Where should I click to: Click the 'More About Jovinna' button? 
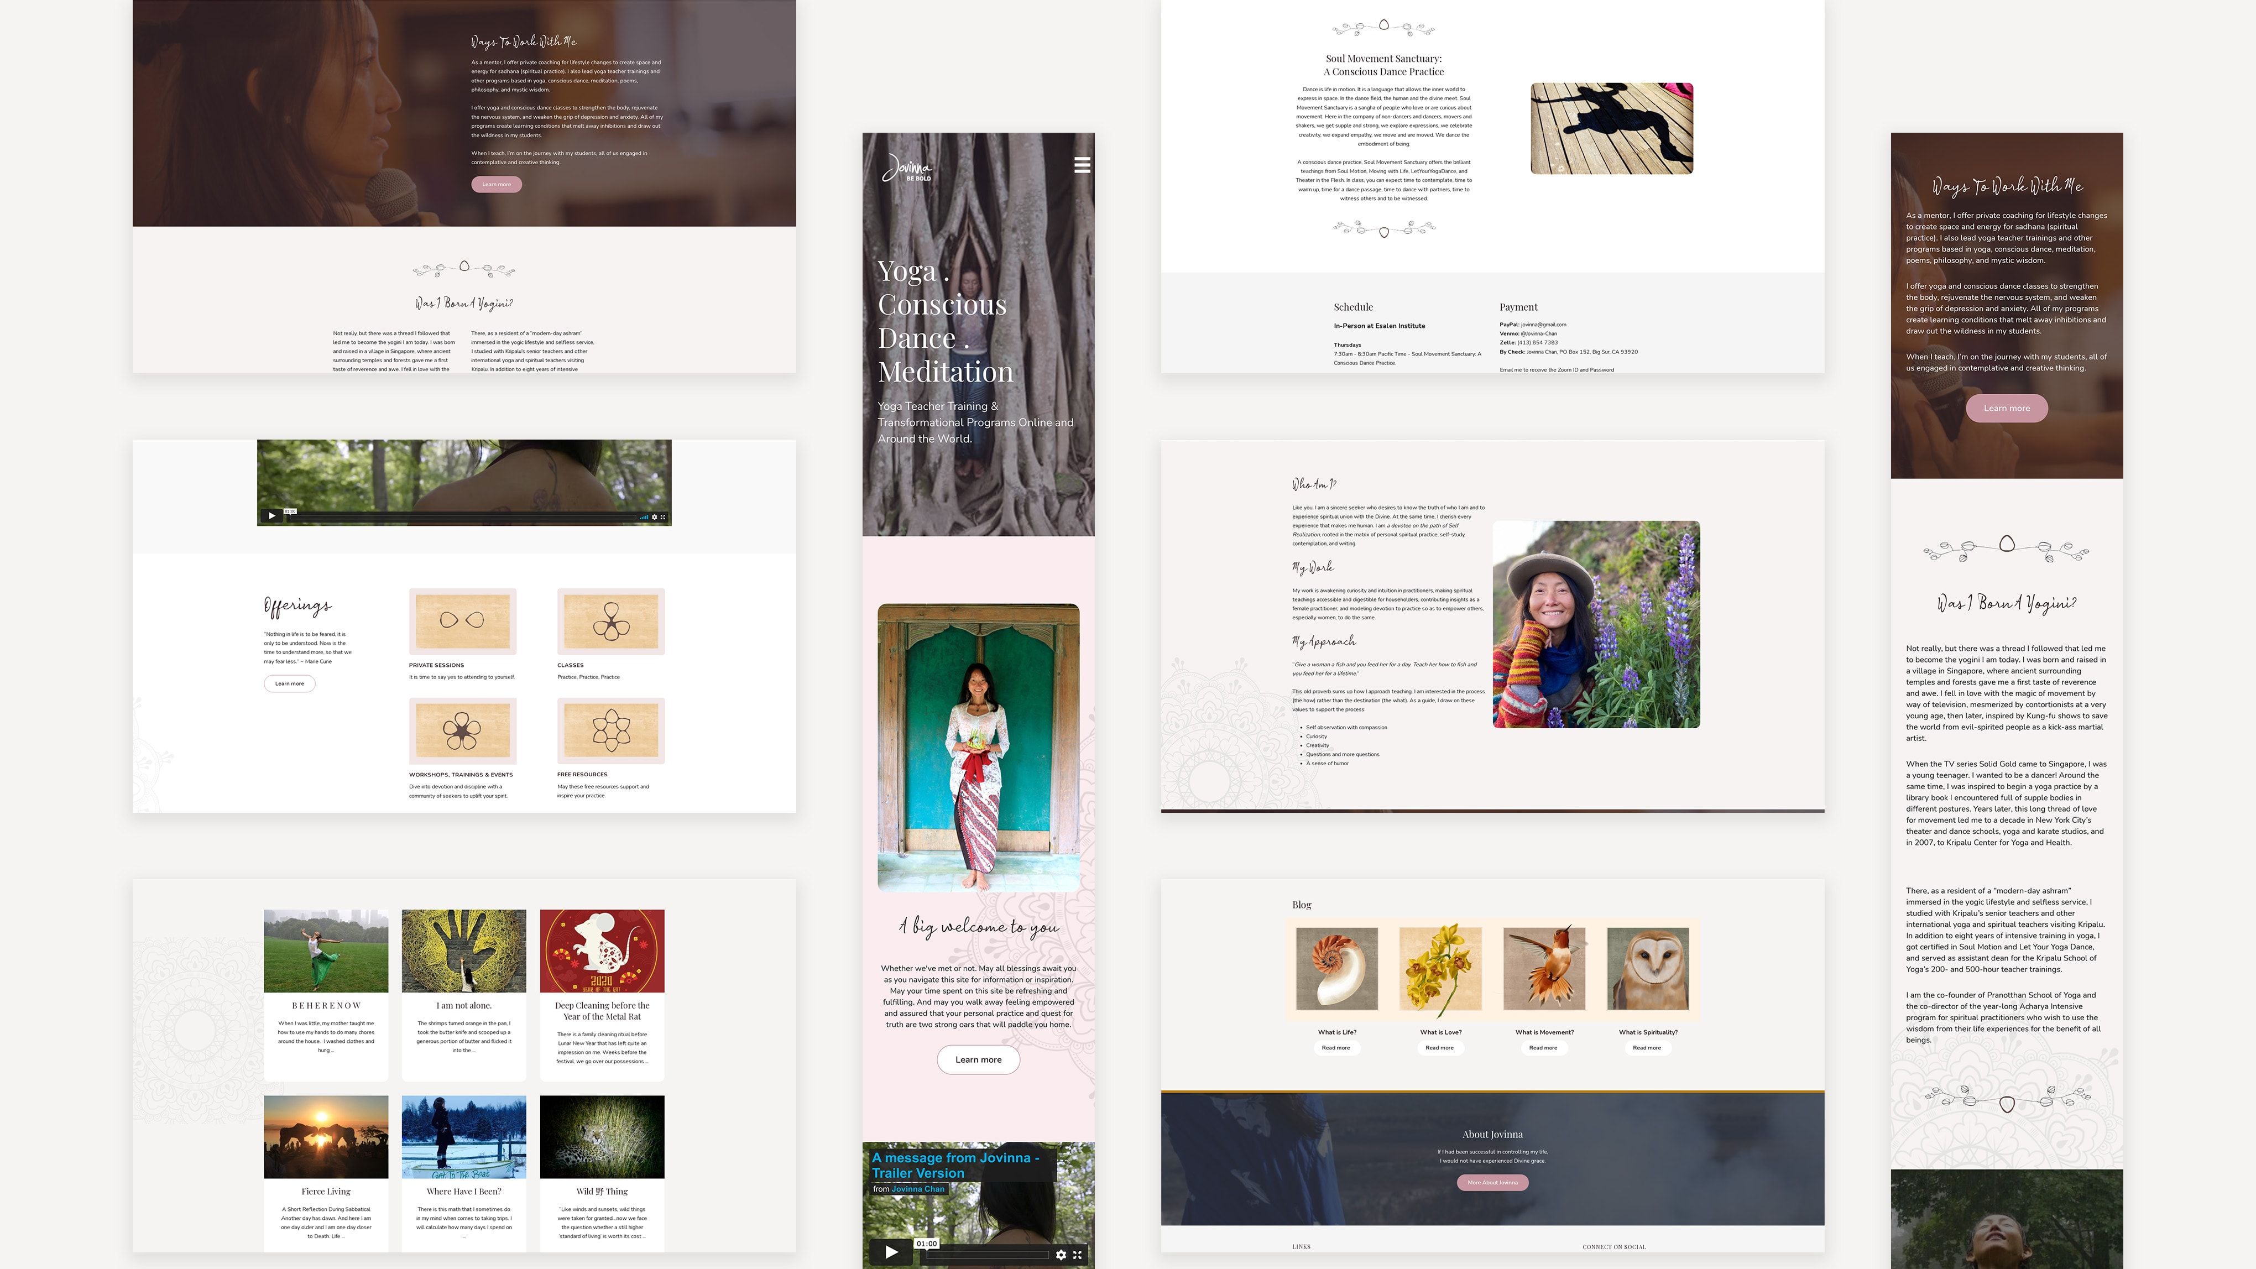click(1493, 1182)
